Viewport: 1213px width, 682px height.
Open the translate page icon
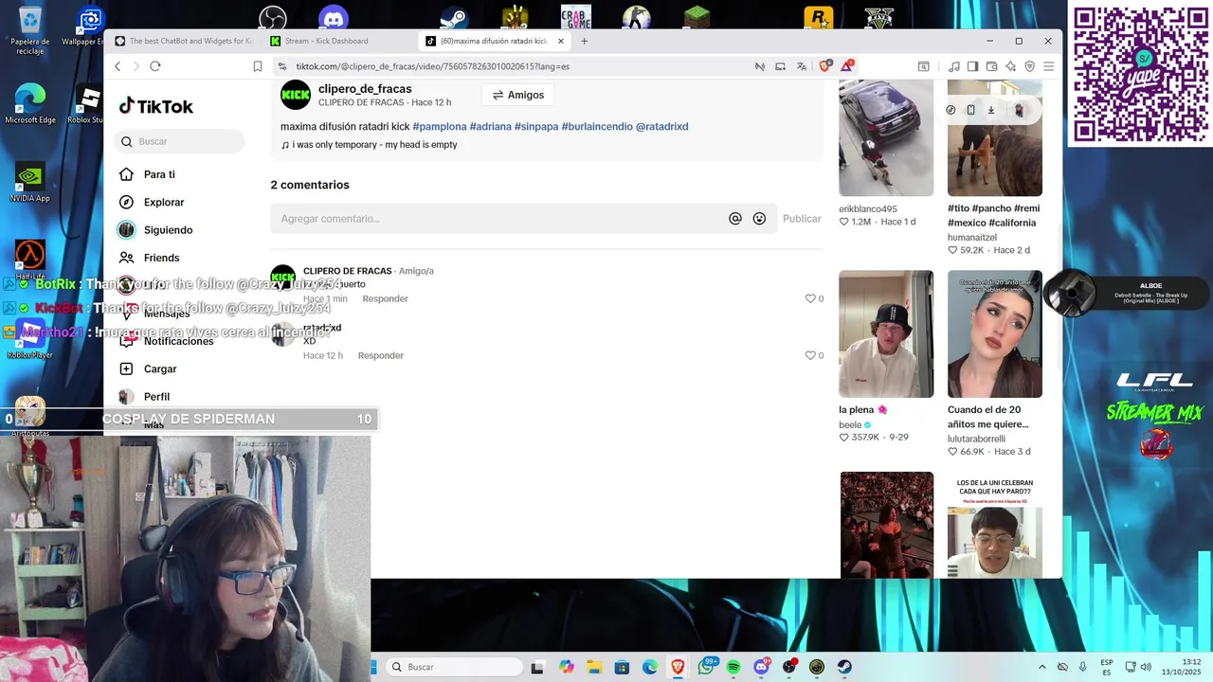tap(802, 66)
